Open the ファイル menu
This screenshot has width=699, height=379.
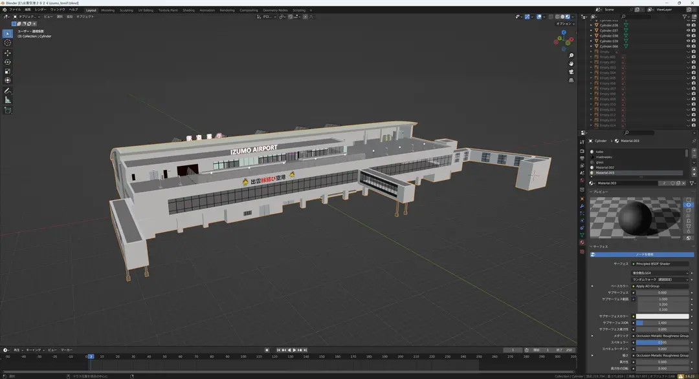15,10
